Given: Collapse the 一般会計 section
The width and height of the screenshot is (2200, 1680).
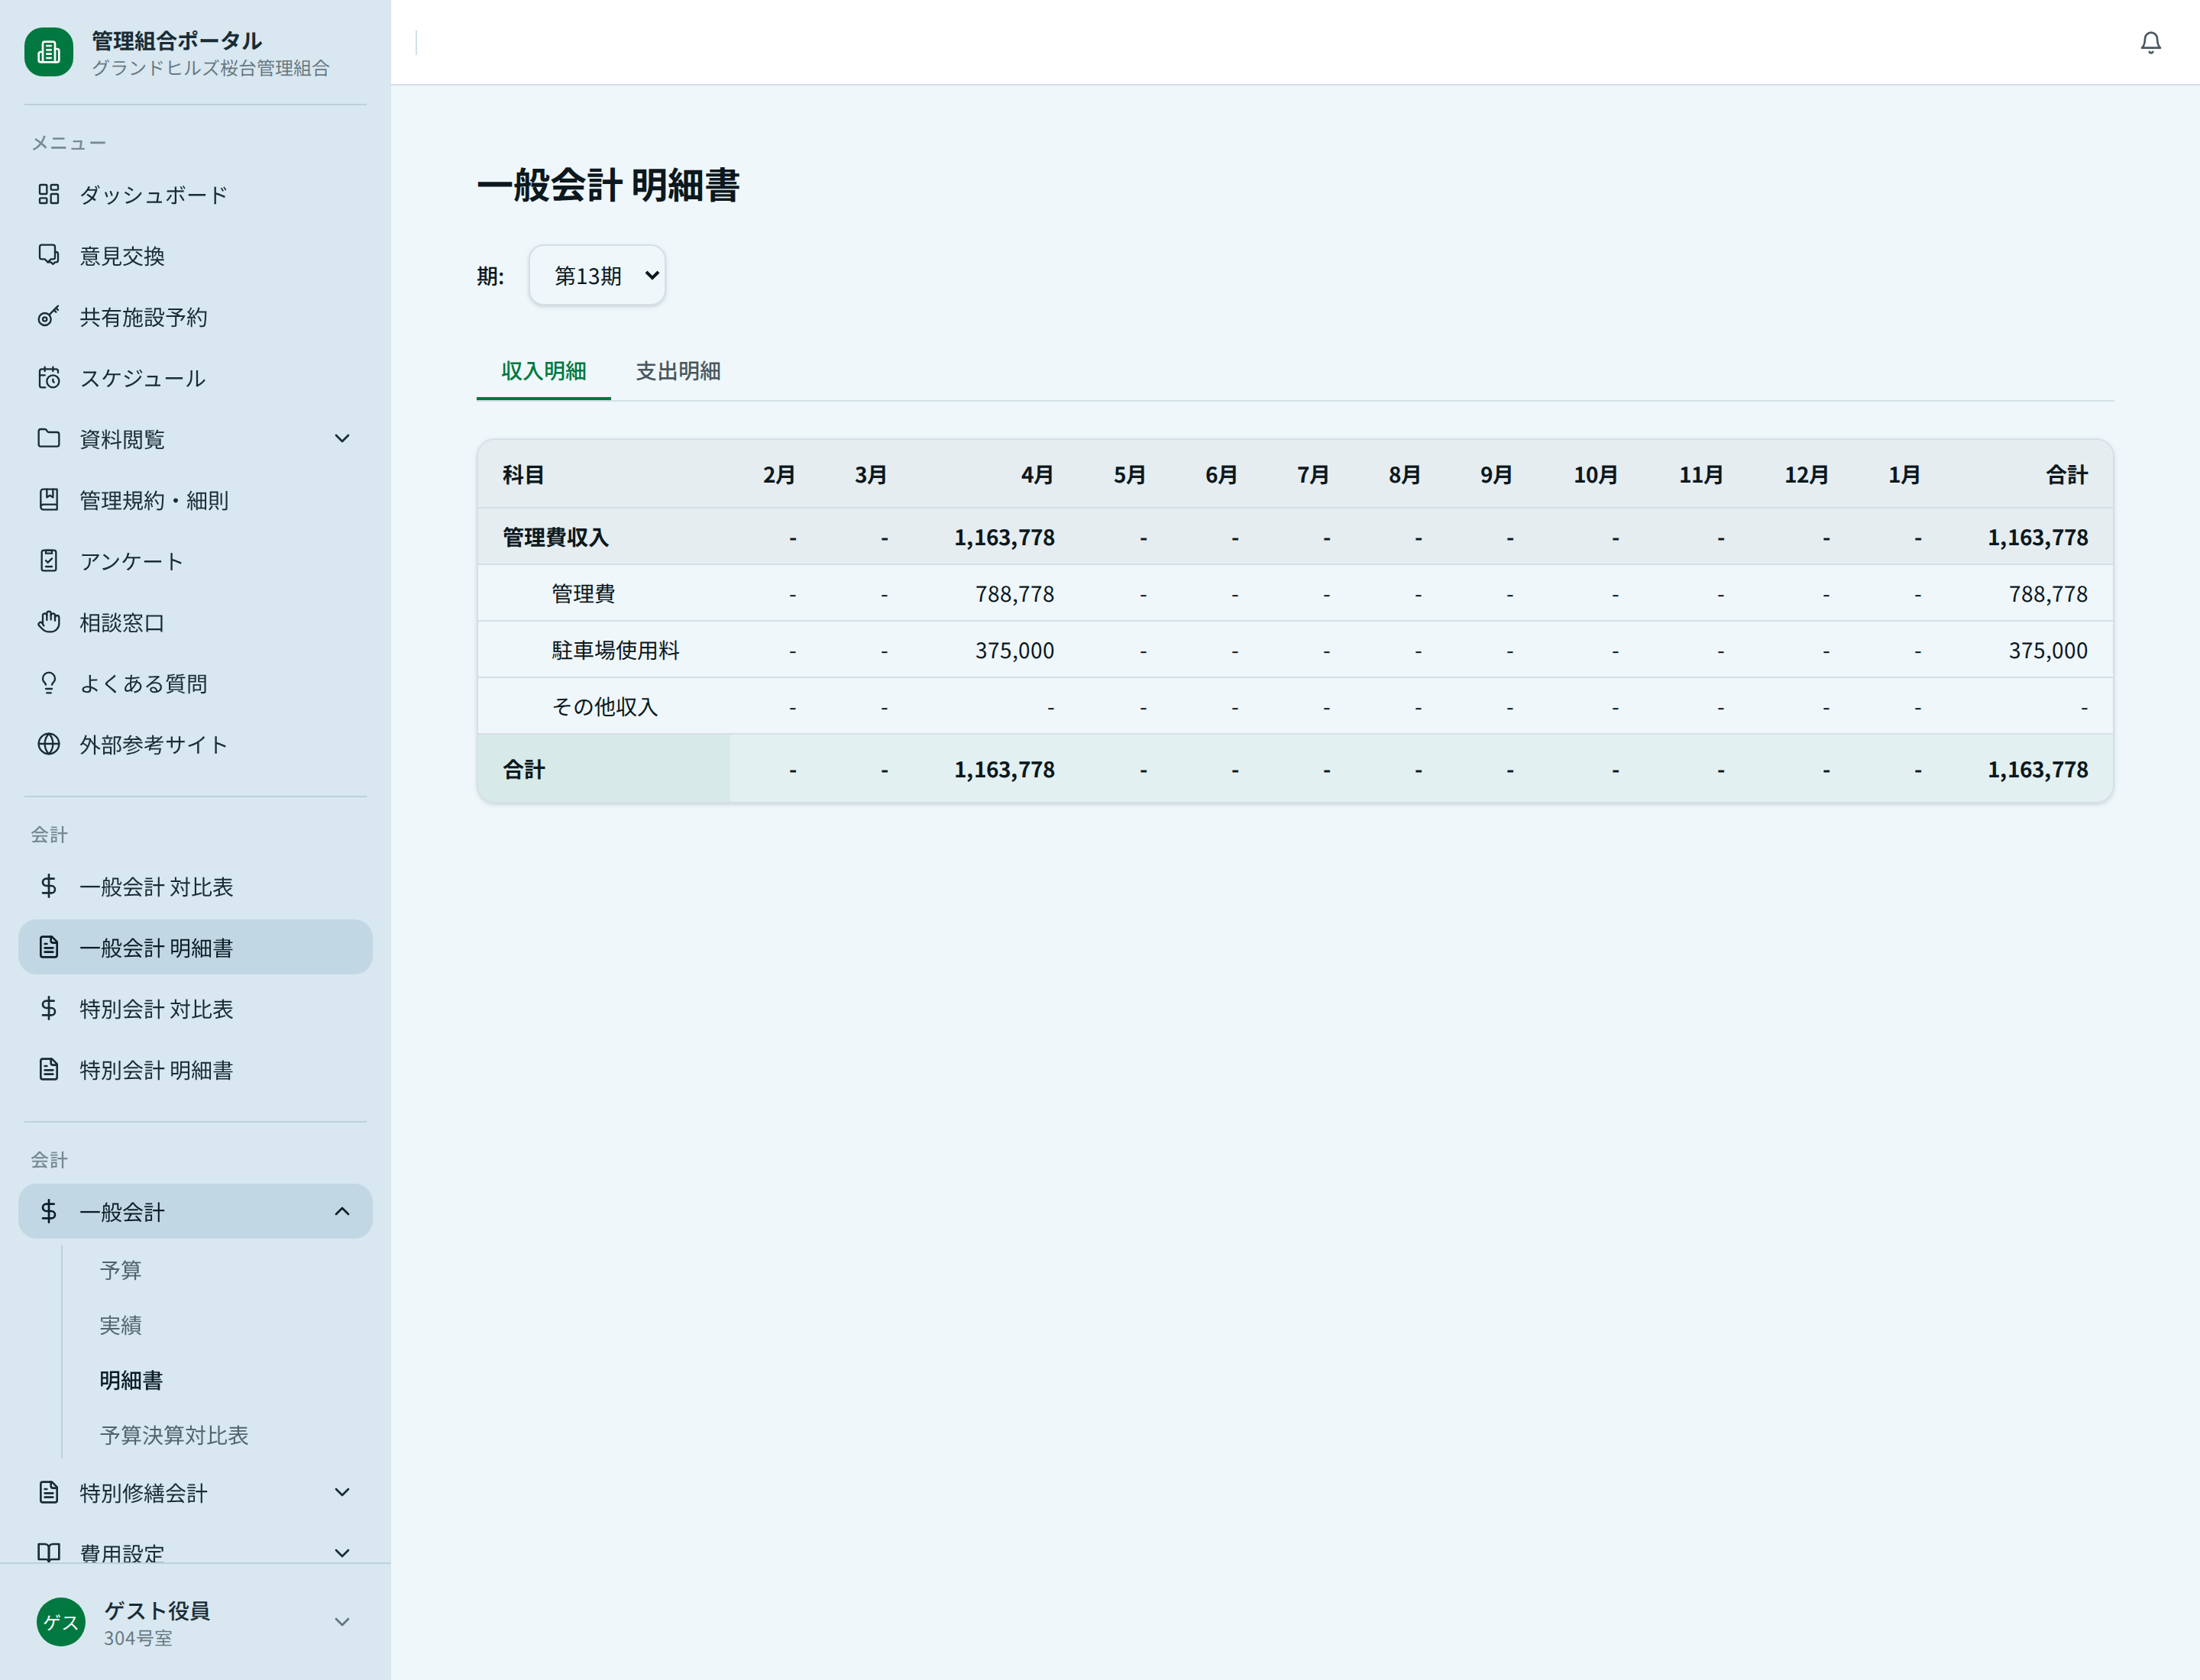Looking at the screenshot, I should pyautogui.click(x=342, y=1211).
